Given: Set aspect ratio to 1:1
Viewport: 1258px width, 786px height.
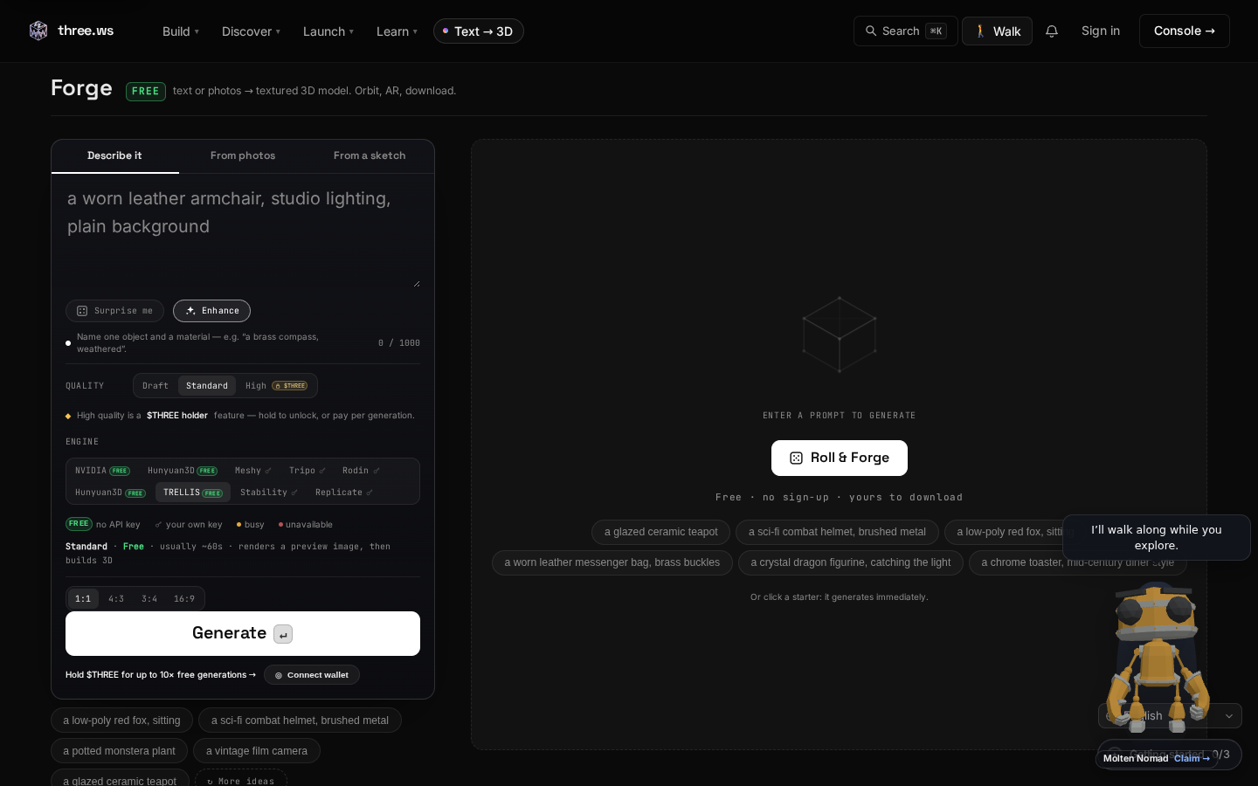Looking at the screenshot, I should coord(83,599).
